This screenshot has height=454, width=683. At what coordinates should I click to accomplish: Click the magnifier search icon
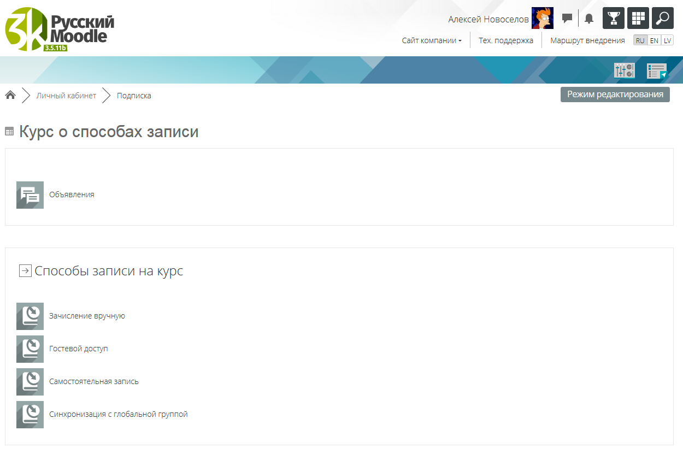pyautogui.click(x=662, y=18)
